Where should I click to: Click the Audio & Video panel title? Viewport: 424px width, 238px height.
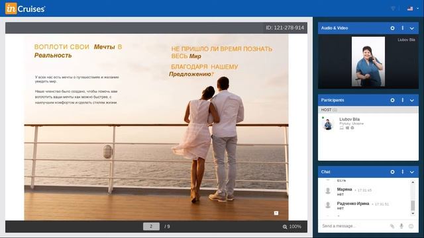coord(335,28)
